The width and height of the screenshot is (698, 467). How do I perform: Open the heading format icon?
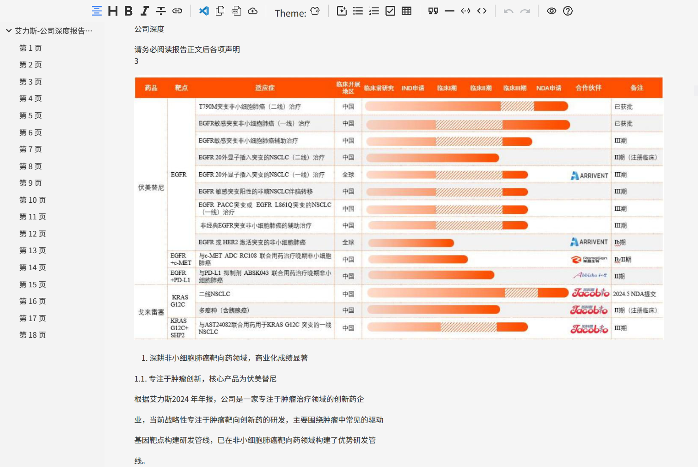pos(113,11)
